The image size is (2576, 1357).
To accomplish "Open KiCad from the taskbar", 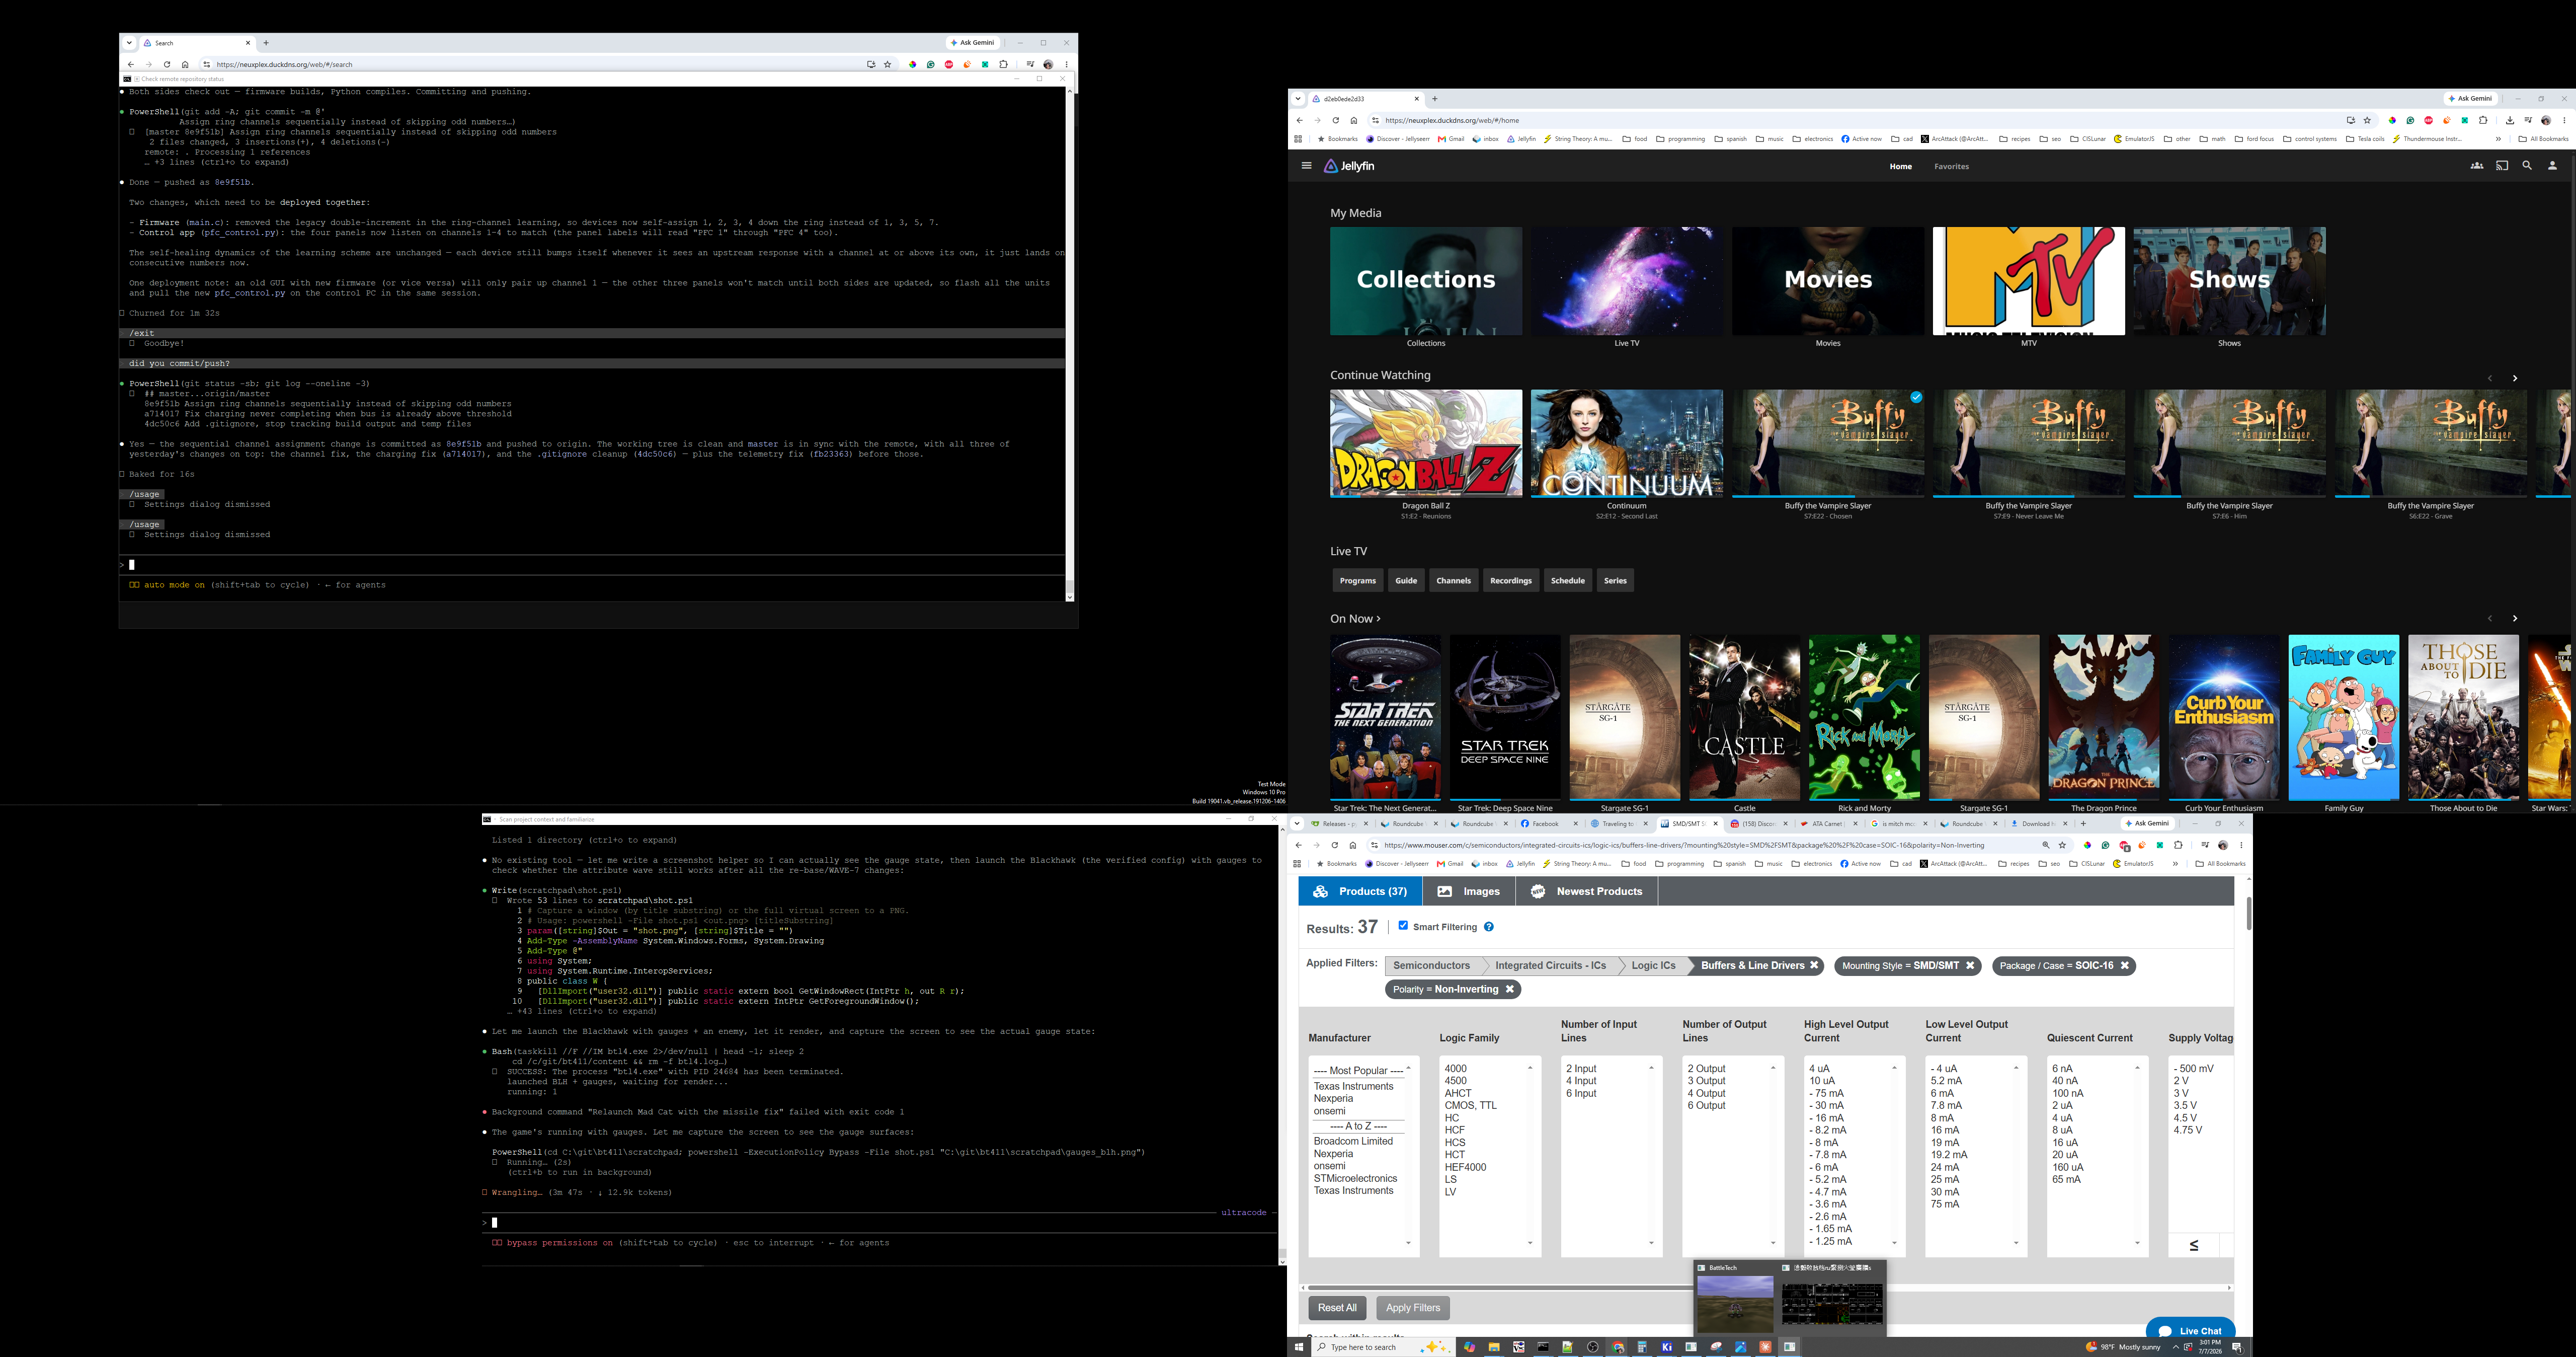I will [1666, 1347].
